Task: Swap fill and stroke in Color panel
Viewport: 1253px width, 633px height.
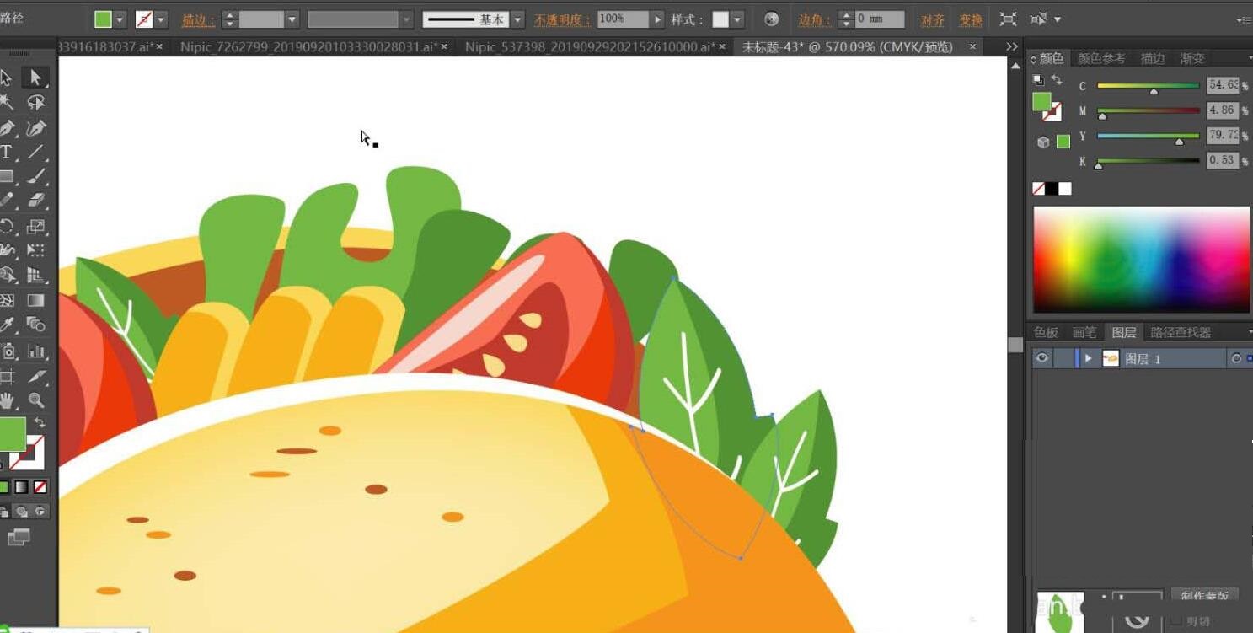Action: tap(1057, 80)
